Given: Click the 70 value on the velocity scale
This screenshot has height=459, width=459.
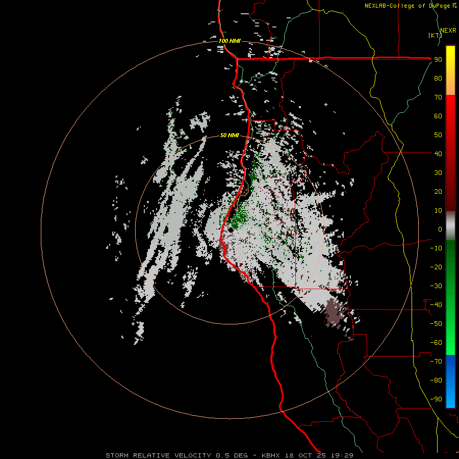Looking at the screenshot, I should pos(438,97).
